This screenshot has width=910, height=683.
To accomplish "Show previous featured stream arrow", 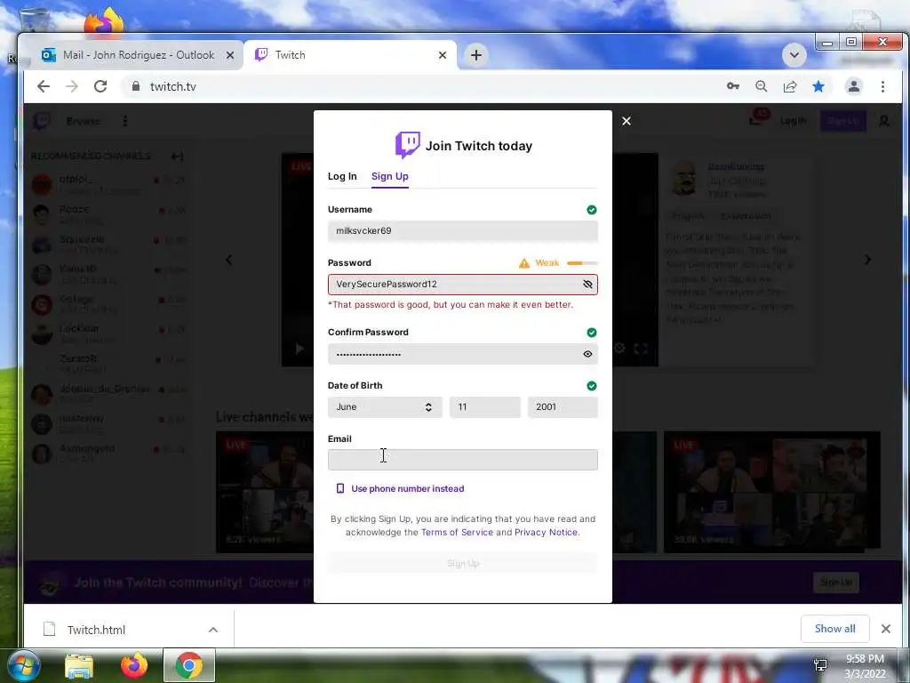I will pos(229,260).
